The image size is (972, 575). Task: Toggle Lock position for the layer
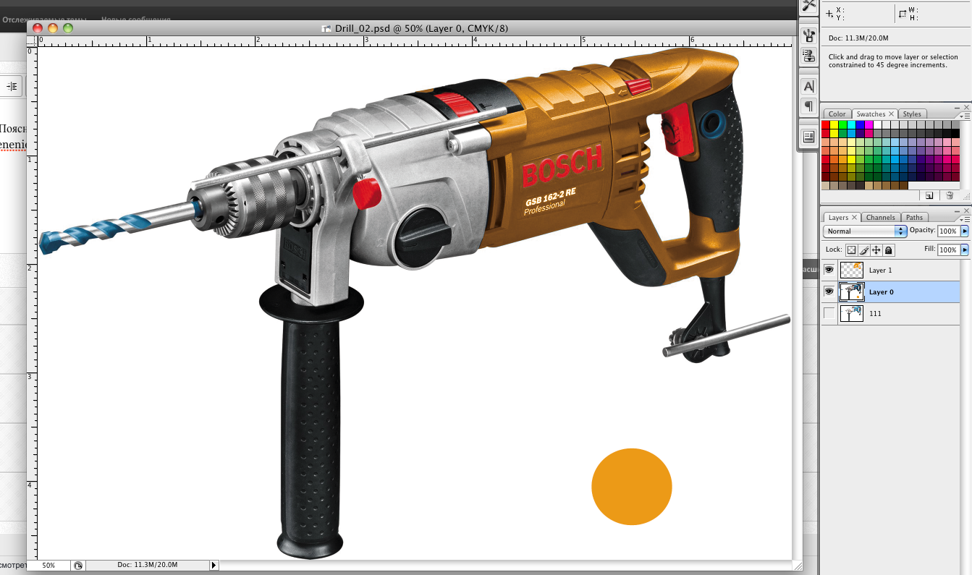click(876, 250)
